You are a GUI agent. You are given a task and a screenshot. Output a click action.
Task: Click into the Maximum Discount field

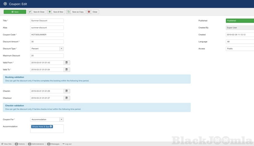coord(47,56)
